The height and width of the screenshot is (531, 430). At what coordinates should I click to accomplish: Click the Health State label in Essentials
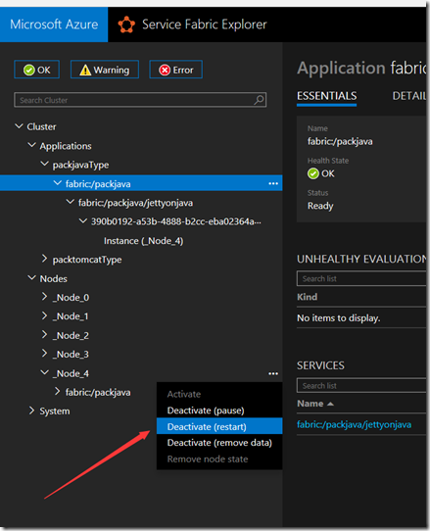coord(328,161)
